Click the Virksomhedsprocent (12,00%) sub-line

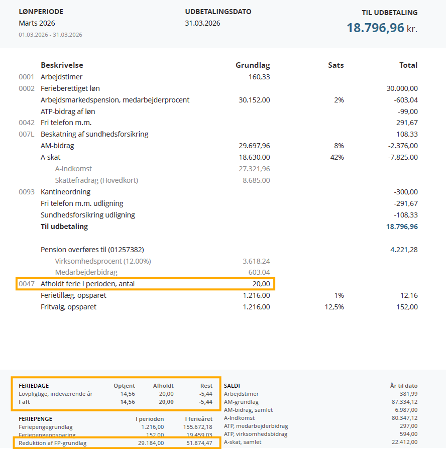pos(103,261)
